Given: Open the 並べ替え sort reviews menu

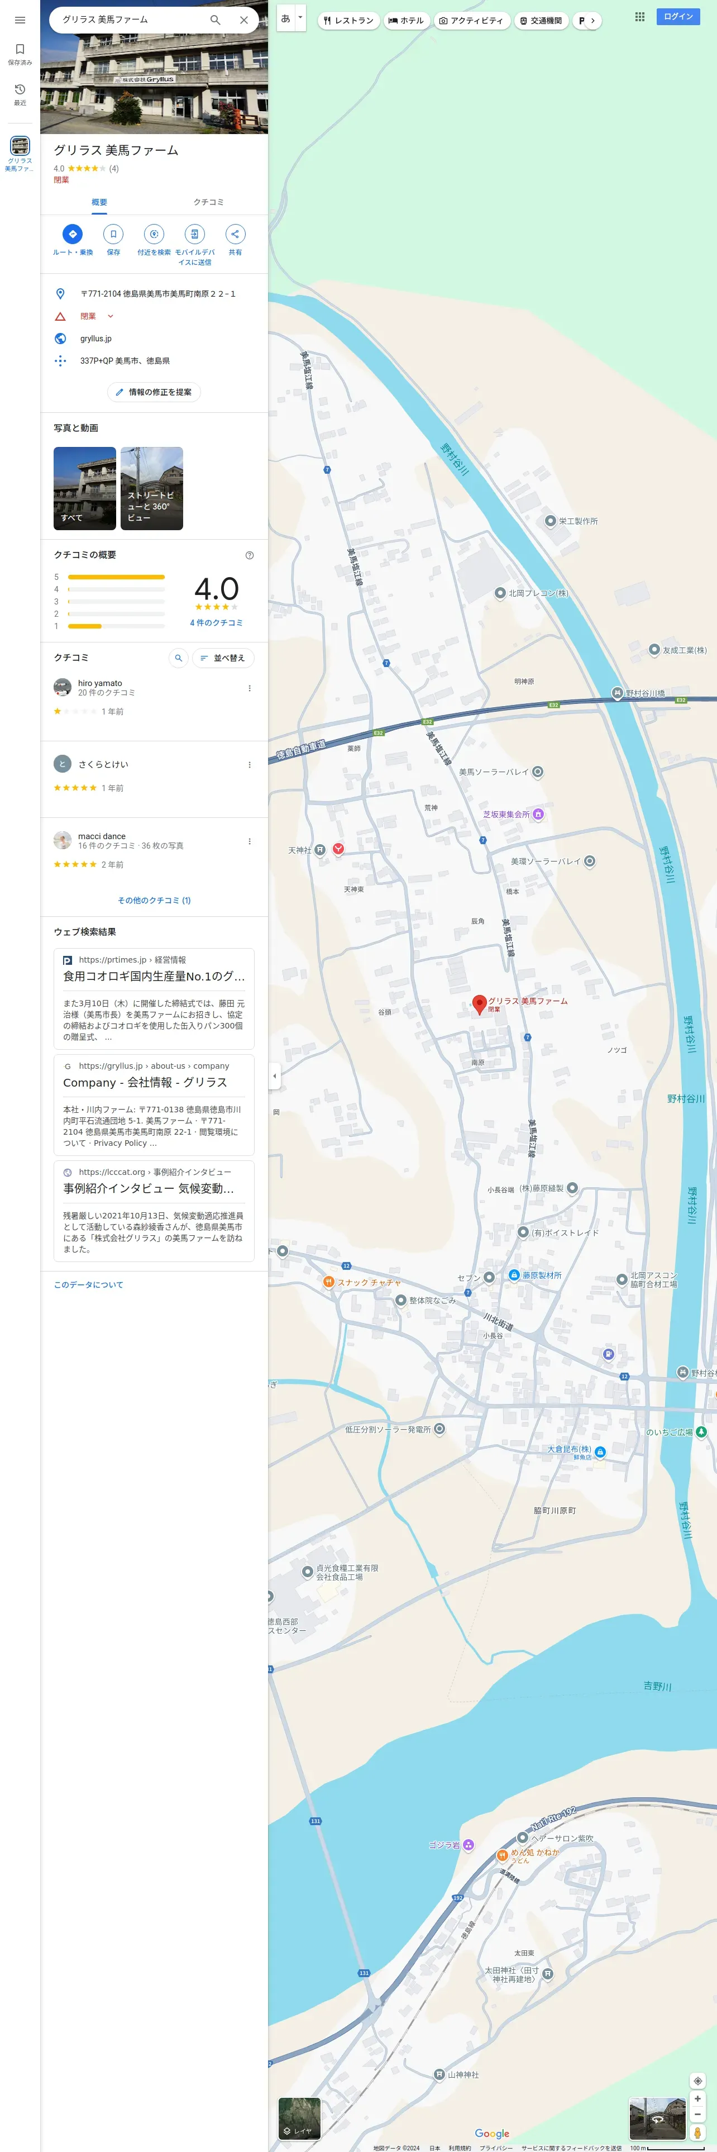Looking at the screenshot, I should (223, 658).
